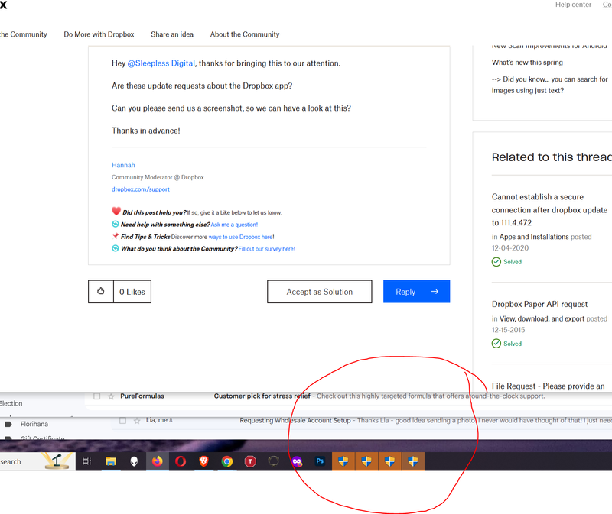Select the Lia email checkbox

[x=122, y=421]
